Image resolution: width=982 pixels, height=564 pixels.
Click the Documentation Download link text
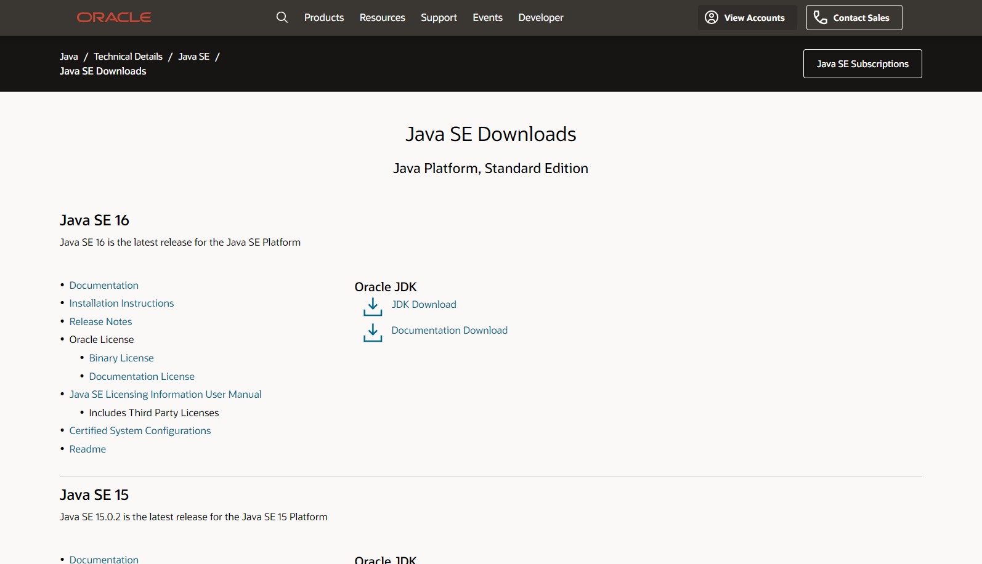click(450, 330)
